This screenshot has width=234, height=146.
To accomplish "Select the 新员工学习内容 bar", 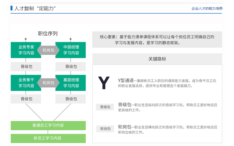I will tap(48, 138).
